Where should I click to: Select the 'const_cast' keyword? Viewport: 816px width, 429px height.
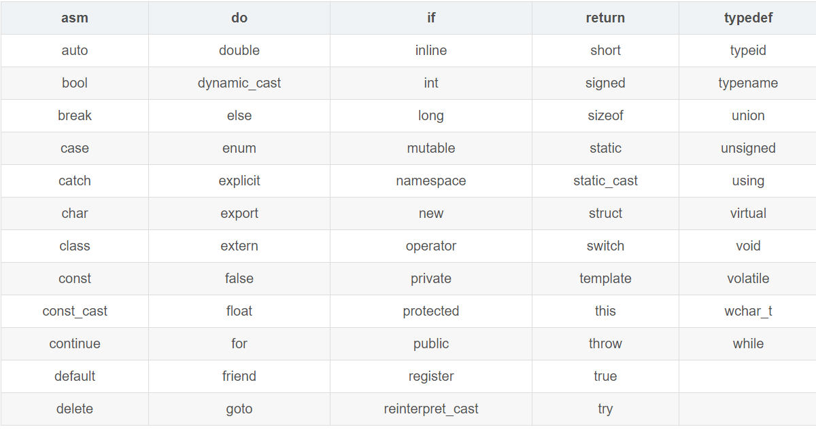pos(75,312)
